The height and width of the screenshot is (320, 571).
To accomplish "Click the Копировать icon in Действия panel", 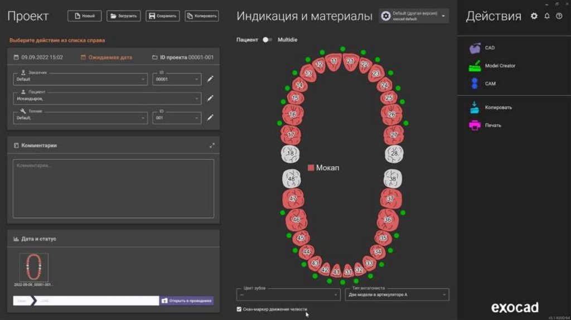I will tap(475, 108).
